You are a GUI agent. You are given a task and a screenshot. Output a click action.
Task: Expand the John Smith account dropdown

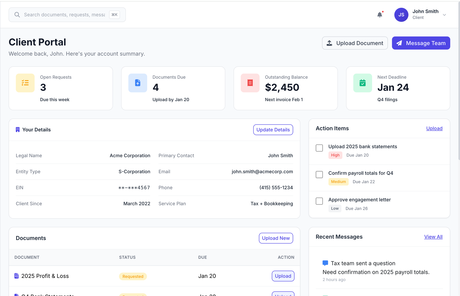click(444, 15)
